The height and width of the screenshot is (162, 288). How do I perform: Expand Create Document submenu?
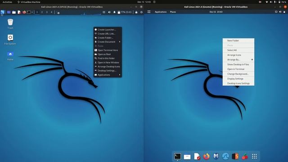[x=108, y=42]
